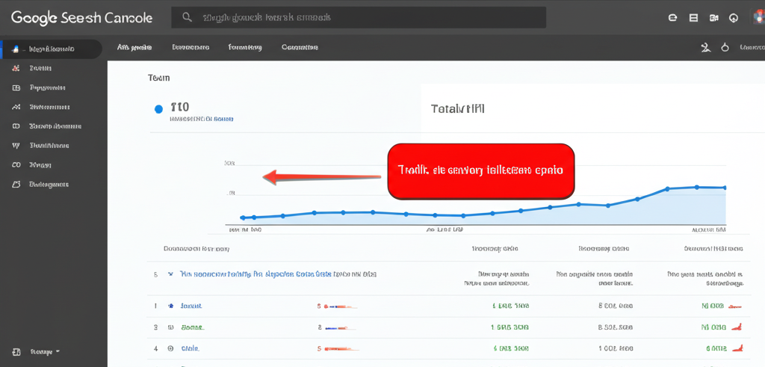765x367 pixels.
Task: Open the dropdown at the bottom of the left sidebar
Action: (x=43, y=351)
